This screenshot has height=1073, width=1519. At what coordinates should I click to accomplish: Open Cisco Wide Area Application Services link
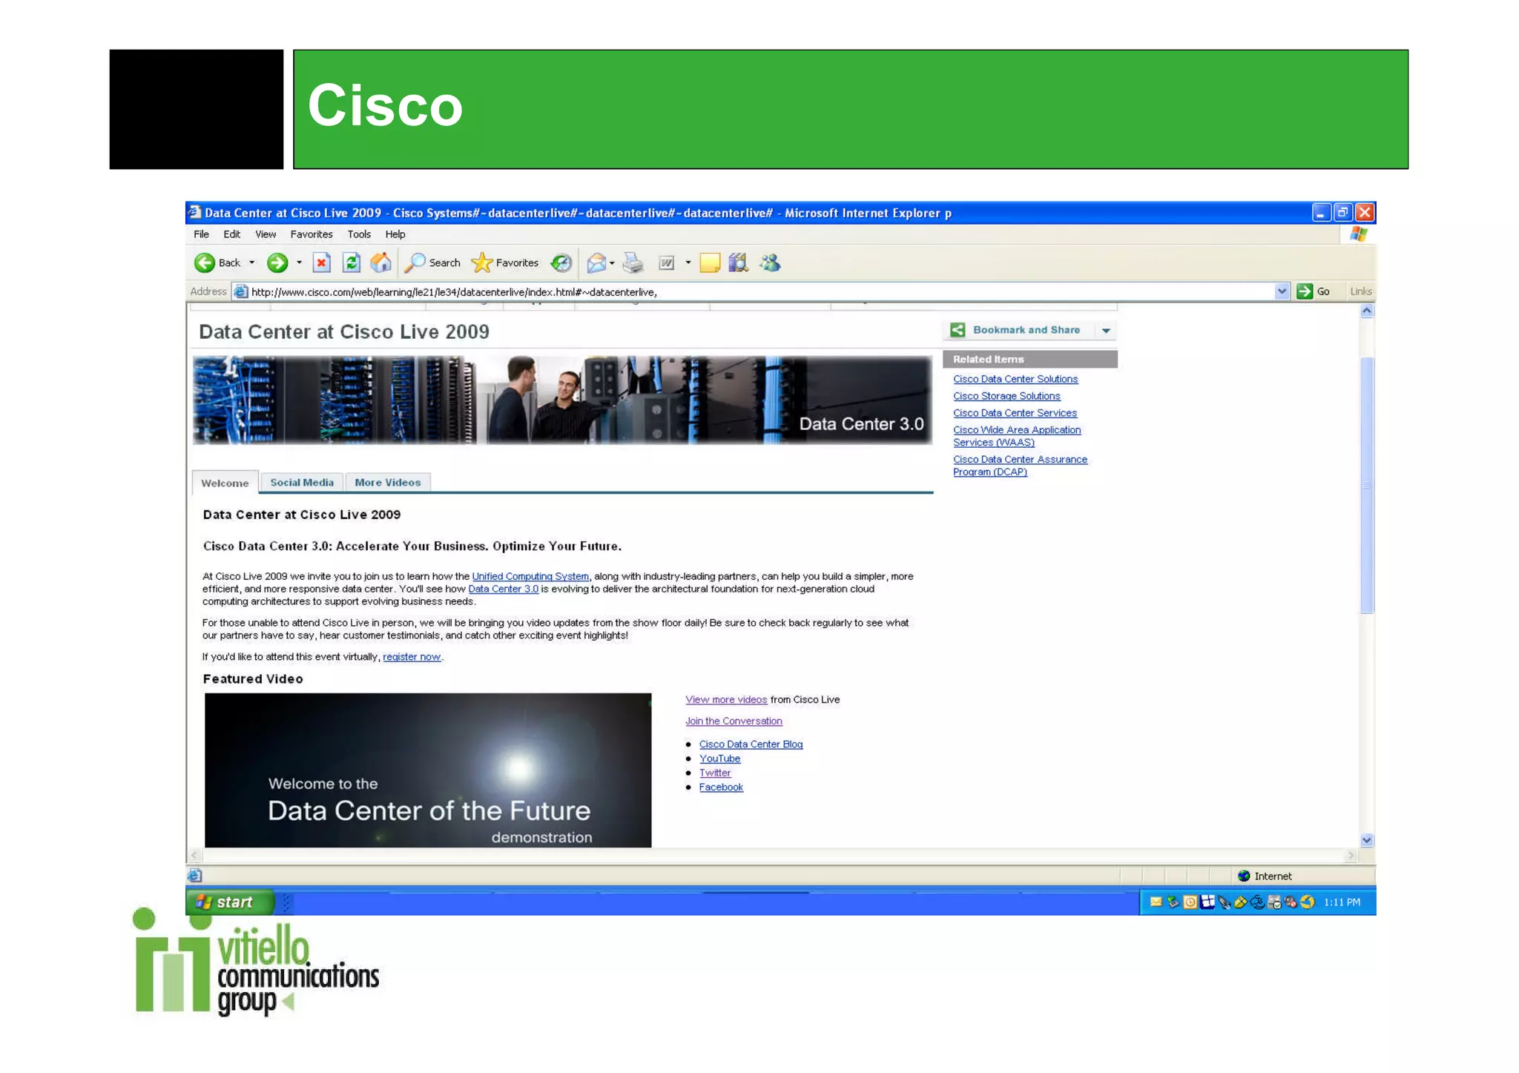pyautogui.click(x=1017, y=436)
